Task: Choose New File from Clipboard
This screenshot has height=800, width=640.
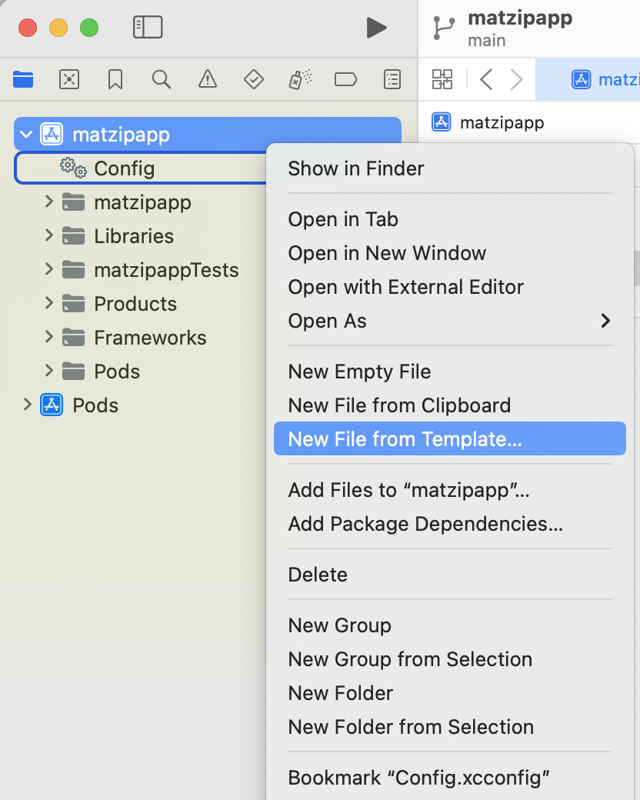Action: pyautogui.click(x=450, y=405)
